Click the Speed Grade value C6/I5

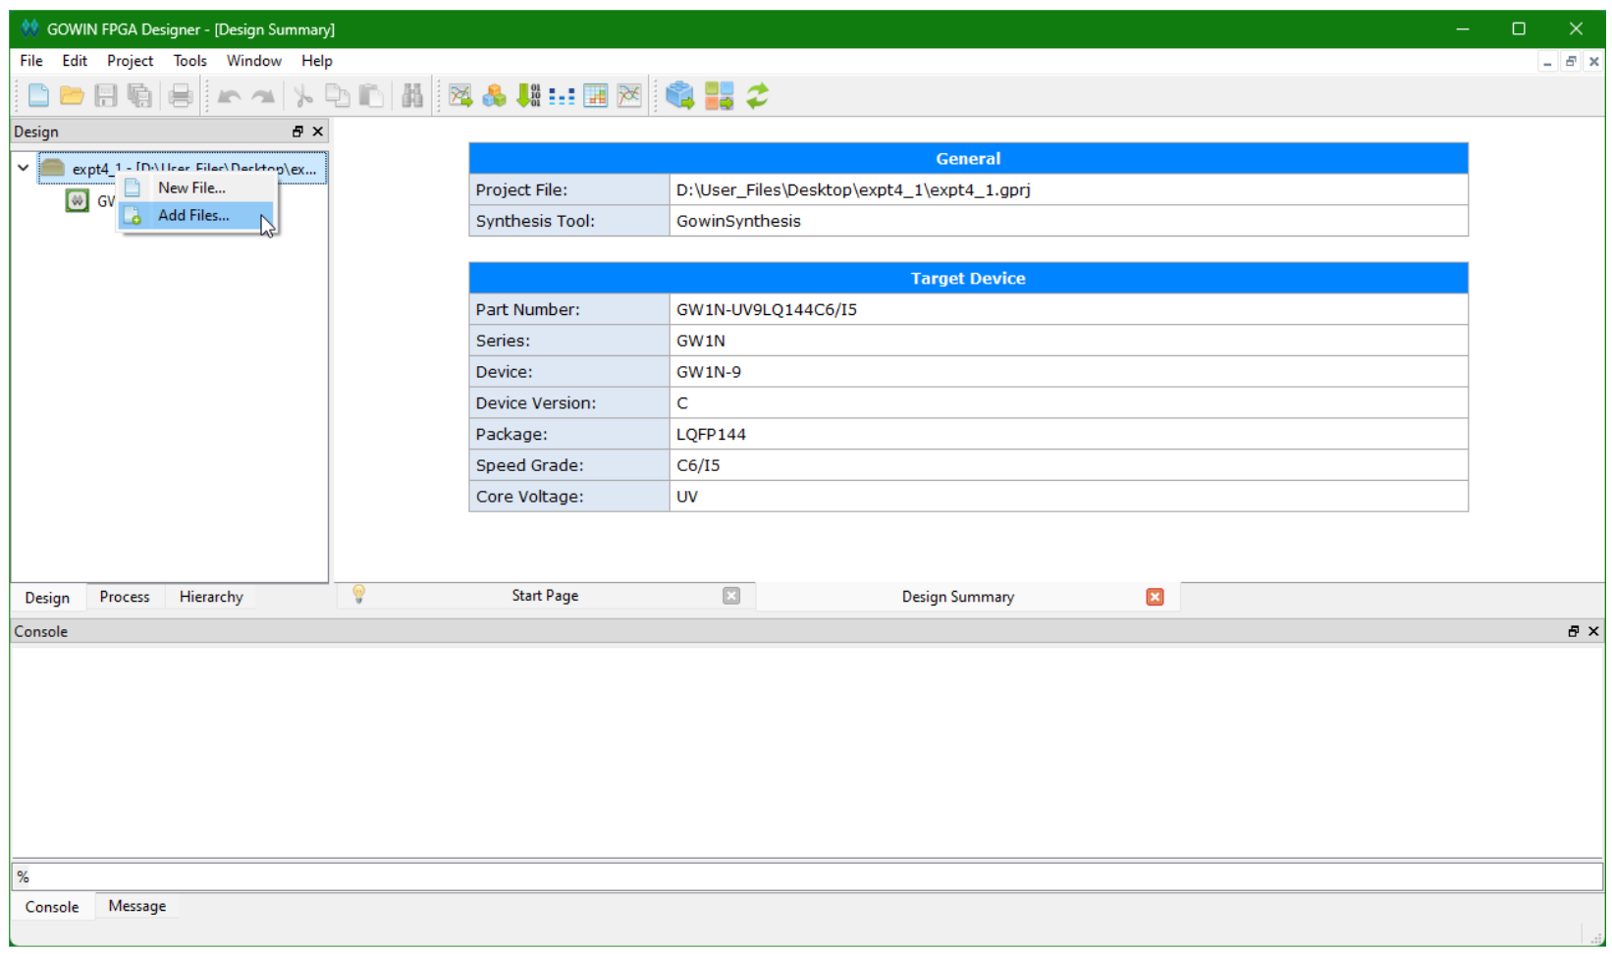point(698,465)
